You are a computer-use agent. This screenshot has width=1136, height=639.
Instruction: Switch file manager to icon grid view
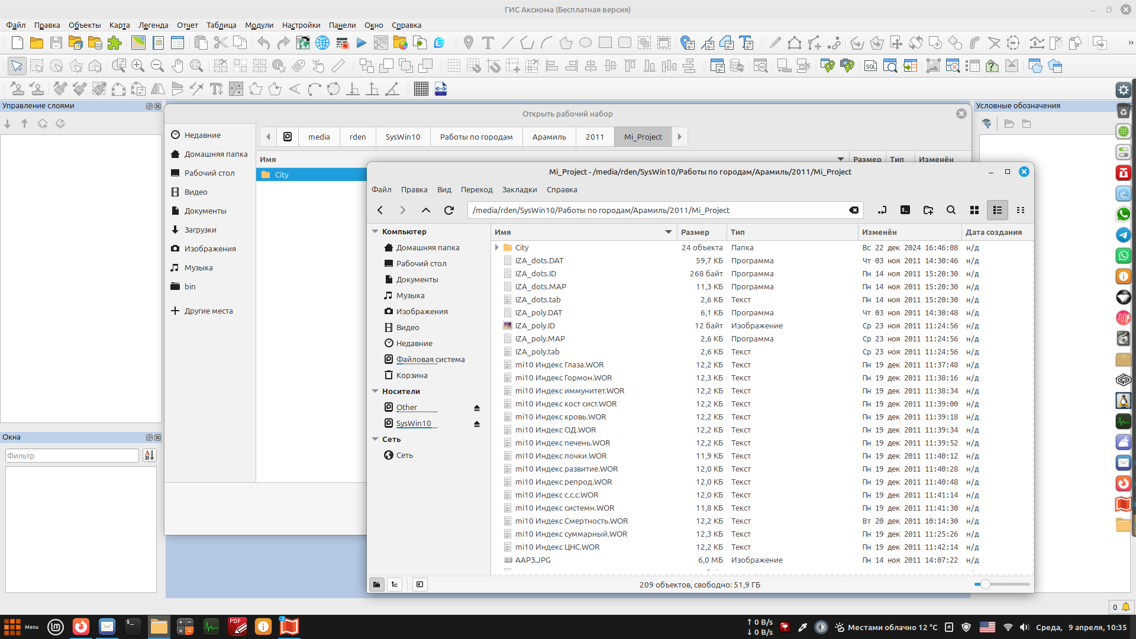tap(974, 210)
